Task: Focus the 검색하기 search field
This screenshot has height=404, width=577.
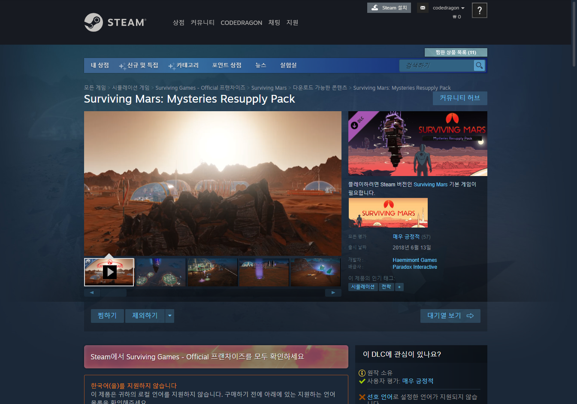Action: tap(437, 65)
